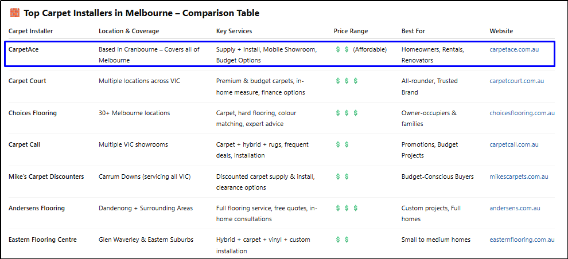Click the three dollar icons for Carpet Court
Viewport: 568px width, 259px height.
347,81
